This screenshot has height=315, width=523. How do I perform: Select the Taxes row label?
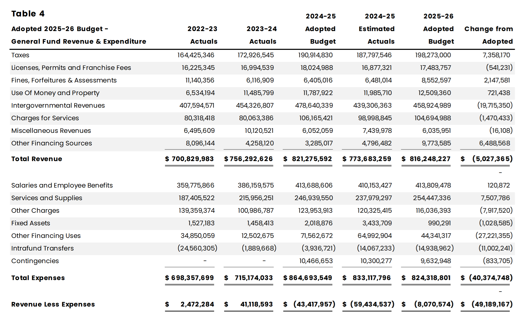coord(20,55)
